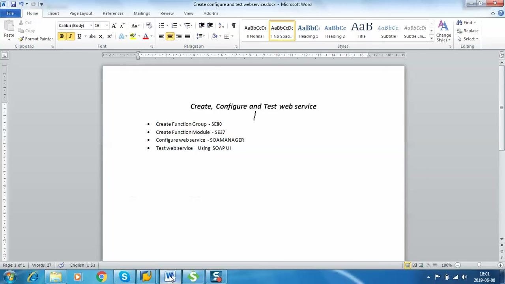Grow the font size
This screenshot has height=284, width=505.
pyautogui.click(x=114, y=26)
